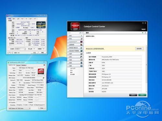Click the system information button in Catalyst
Screen dimensions: 162x121
point(139,49)
